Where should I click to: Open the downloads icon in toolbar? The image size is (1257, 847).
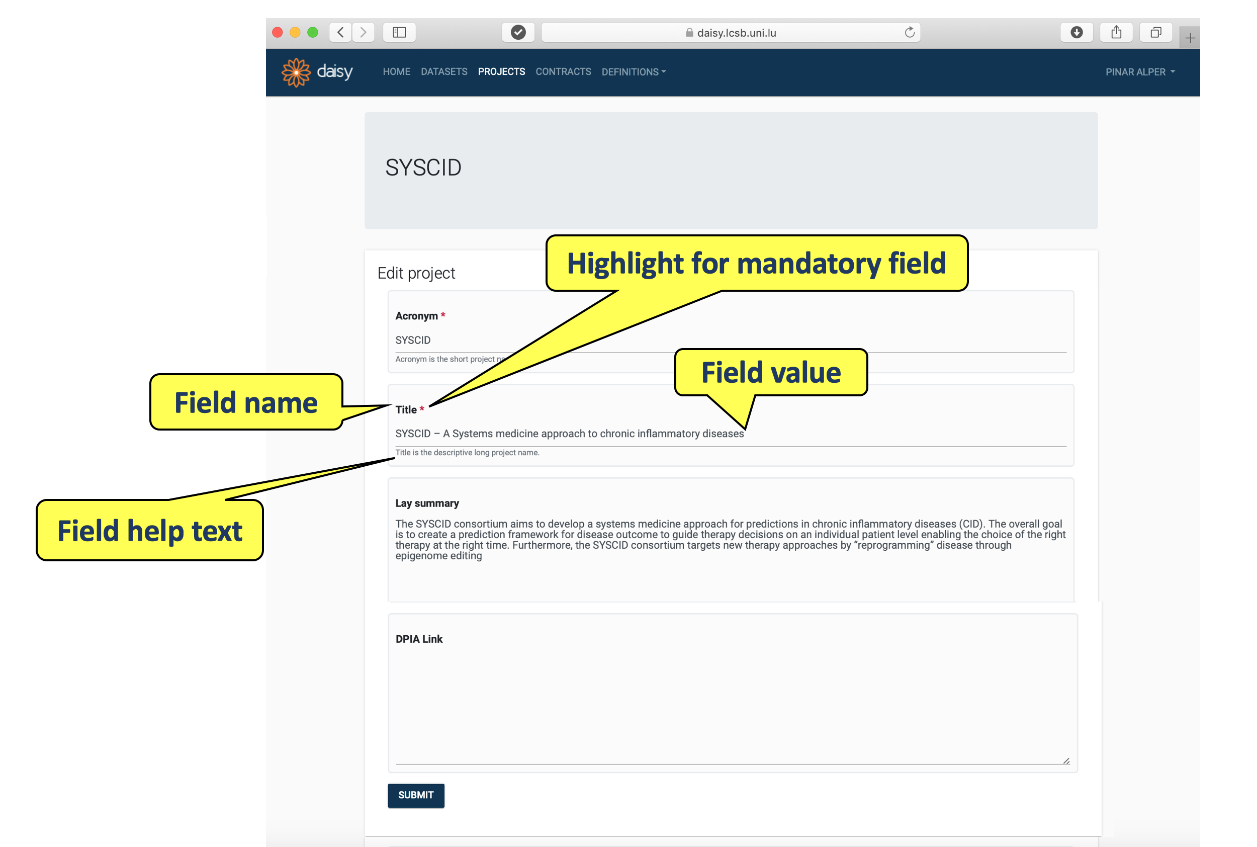coord(1076,32)
